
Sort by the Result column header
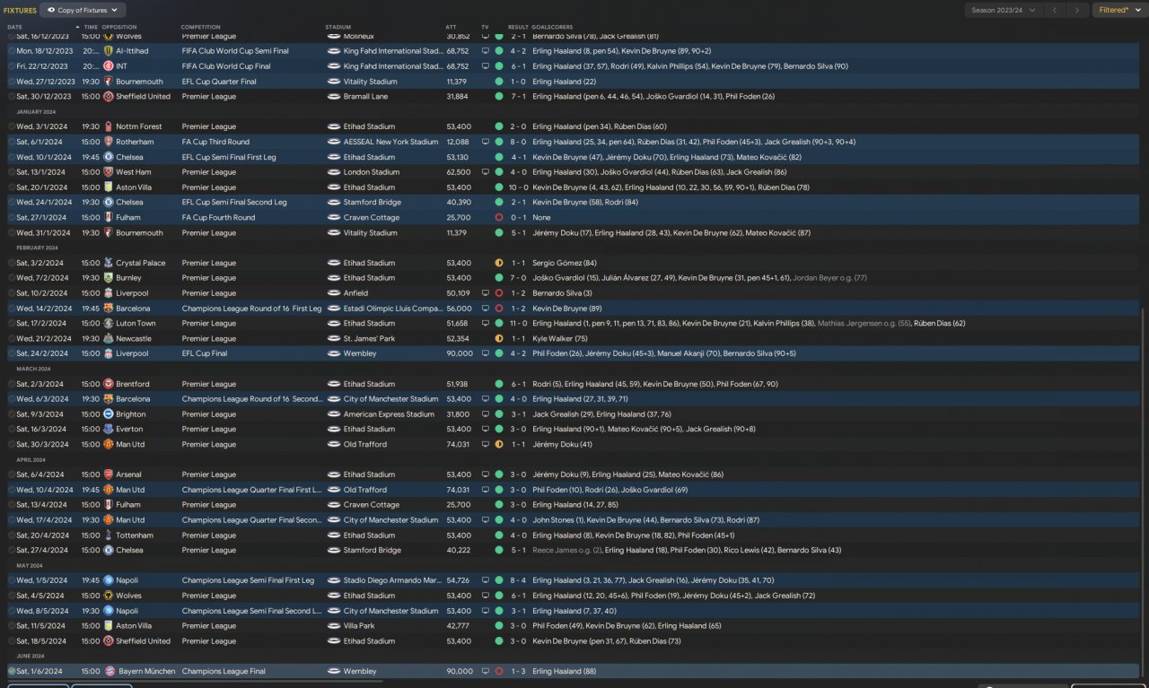tap(518, 27)
